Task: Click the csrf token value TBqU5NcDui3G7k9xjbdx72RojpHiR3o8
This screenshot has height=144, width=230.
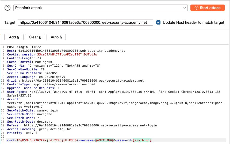Action: (47, 140)
